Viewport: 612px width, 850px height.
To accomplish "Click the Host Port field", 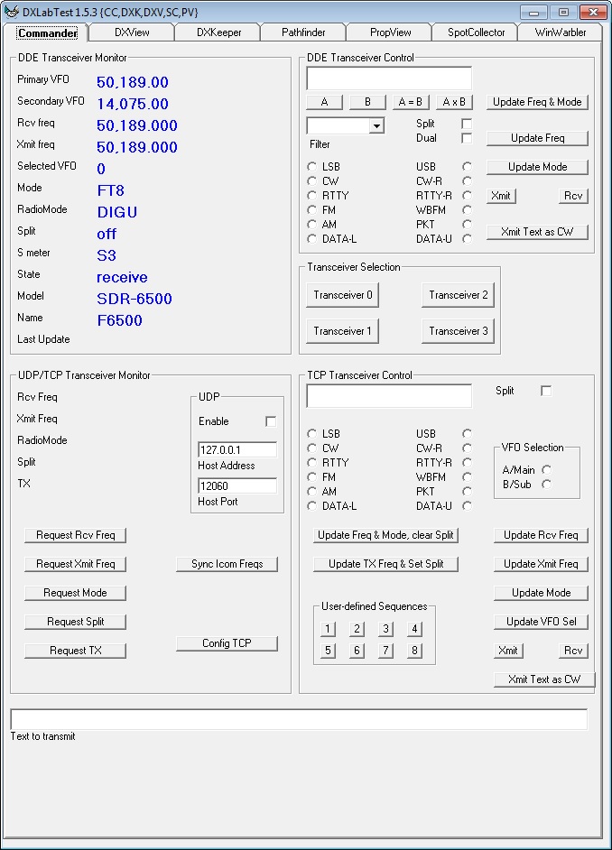I will pos(237,485).
